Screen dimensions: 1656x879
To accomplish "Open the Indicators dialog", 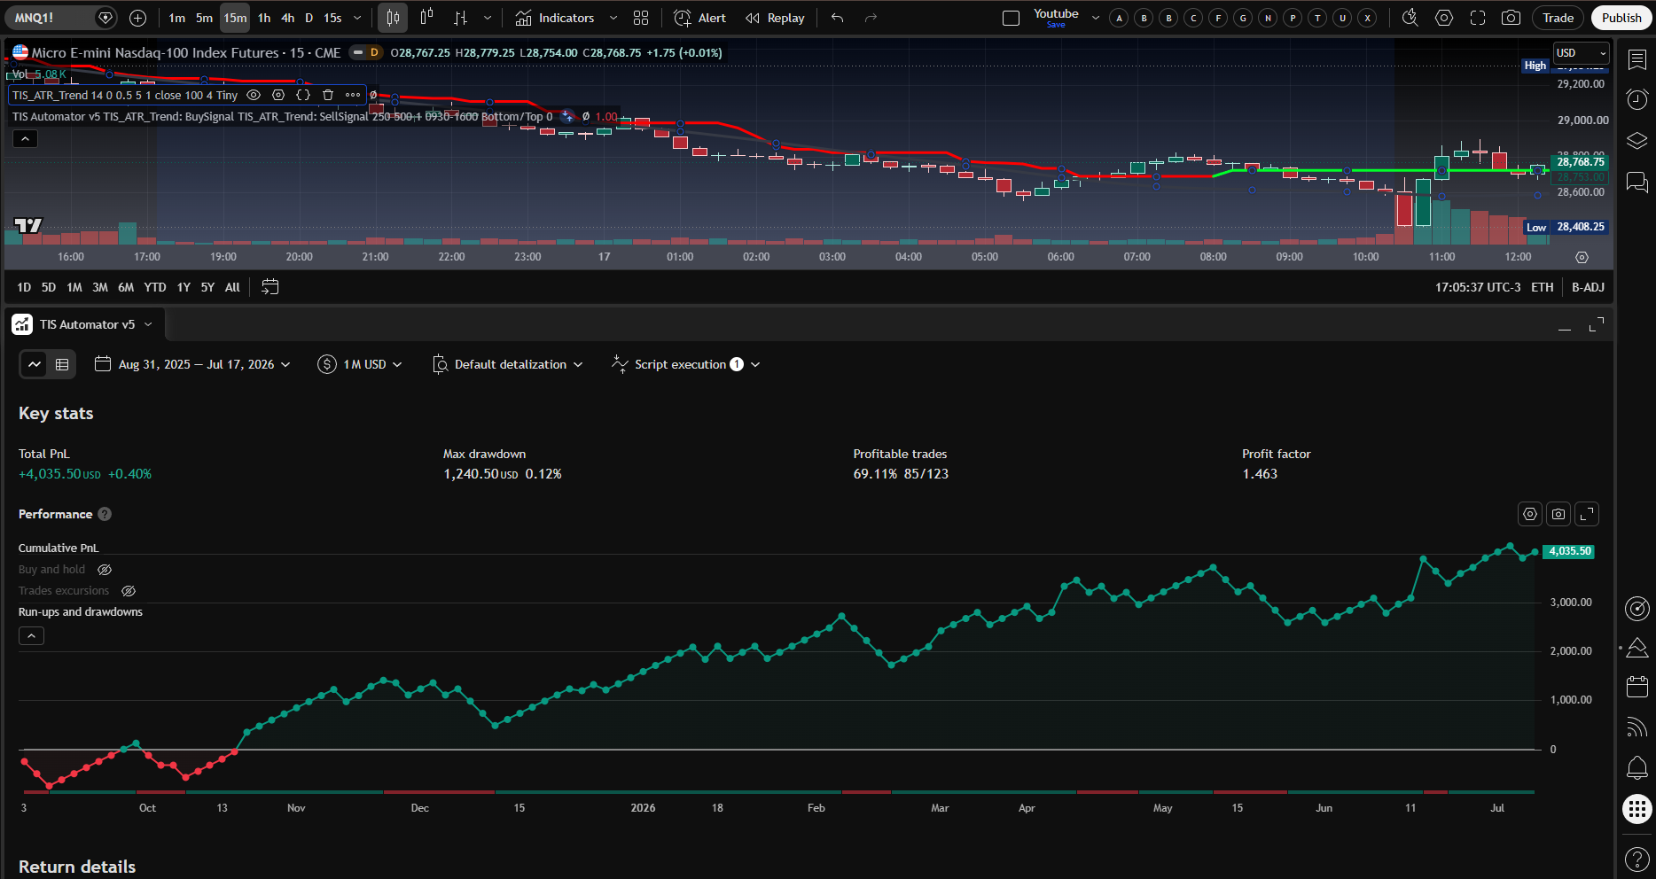I will click(x=555, y=18).
